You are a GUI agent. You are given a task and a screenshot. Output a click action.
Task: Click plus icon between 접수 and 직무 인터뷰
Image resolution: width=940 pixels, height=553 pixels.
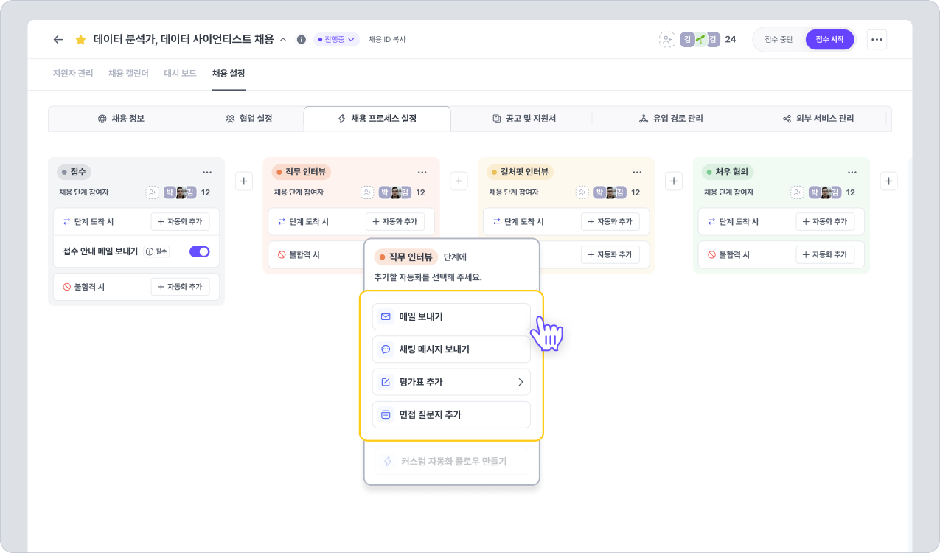click(x=244, y=181)
